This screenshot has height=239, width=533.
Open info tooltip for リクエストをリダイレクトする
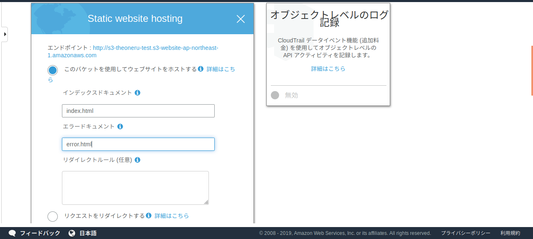click(148, 215)
